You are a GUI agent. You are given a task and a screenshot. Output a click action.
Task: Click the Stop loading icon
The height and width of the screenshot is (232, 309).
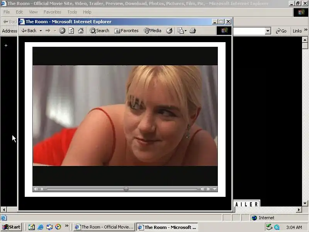coord(62,31)
